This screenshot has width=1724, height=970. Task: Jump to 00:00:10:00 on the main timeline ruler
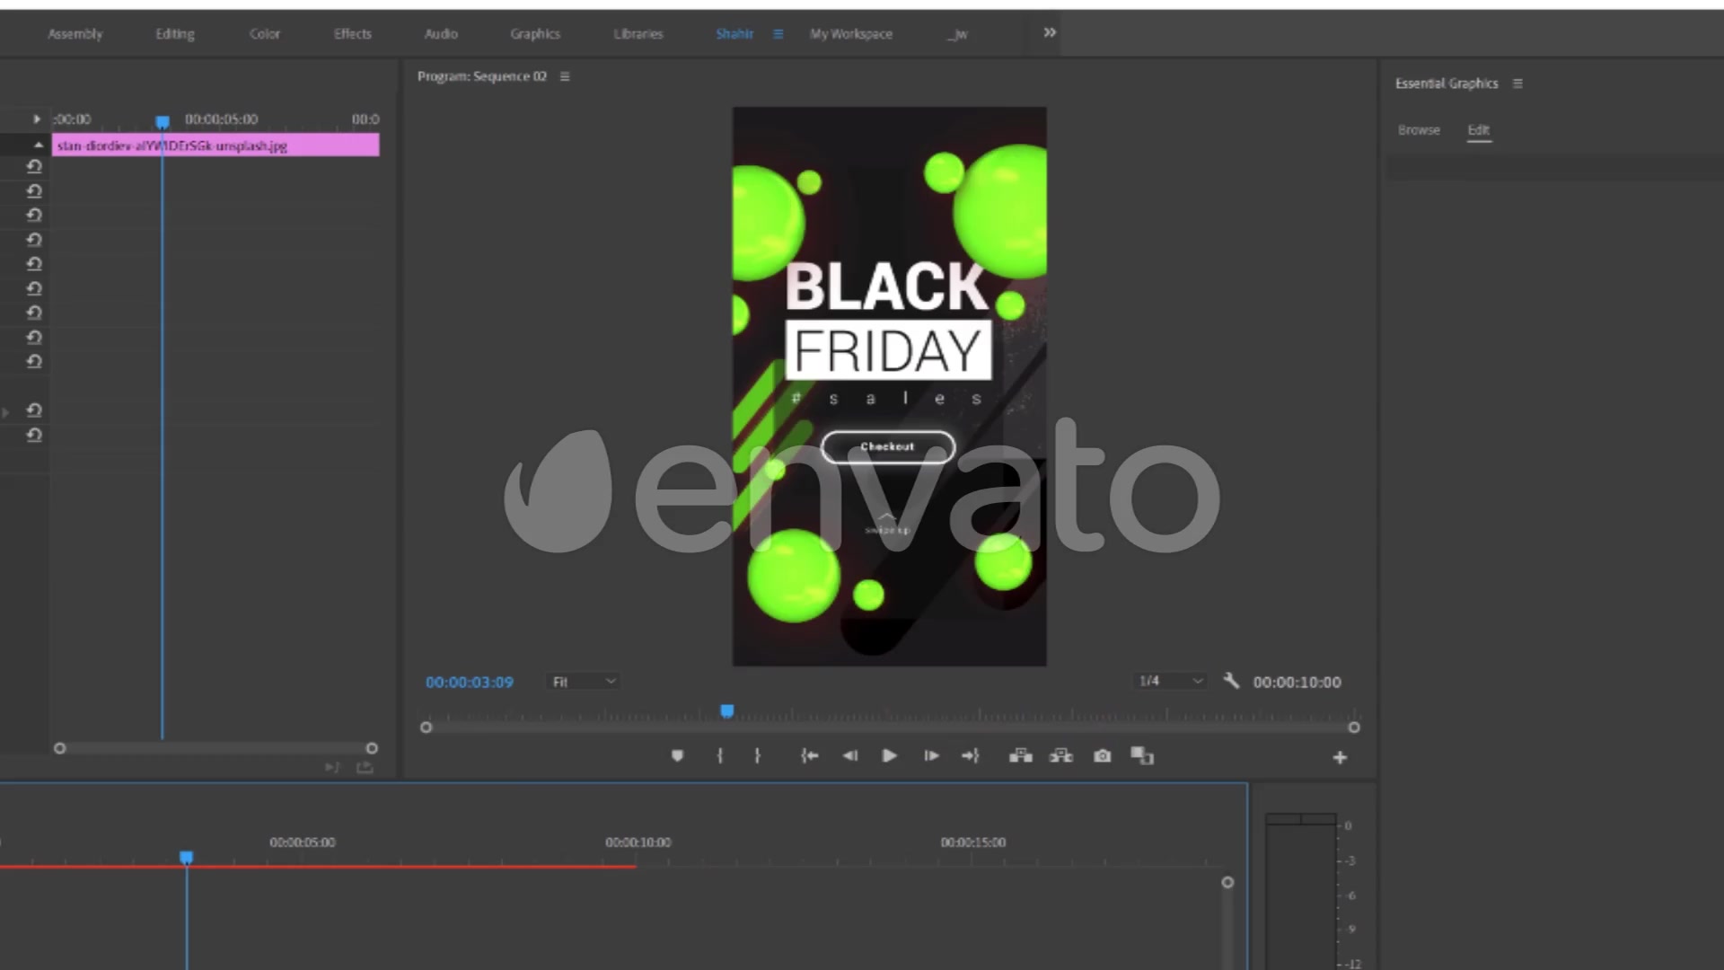[638, 842]
